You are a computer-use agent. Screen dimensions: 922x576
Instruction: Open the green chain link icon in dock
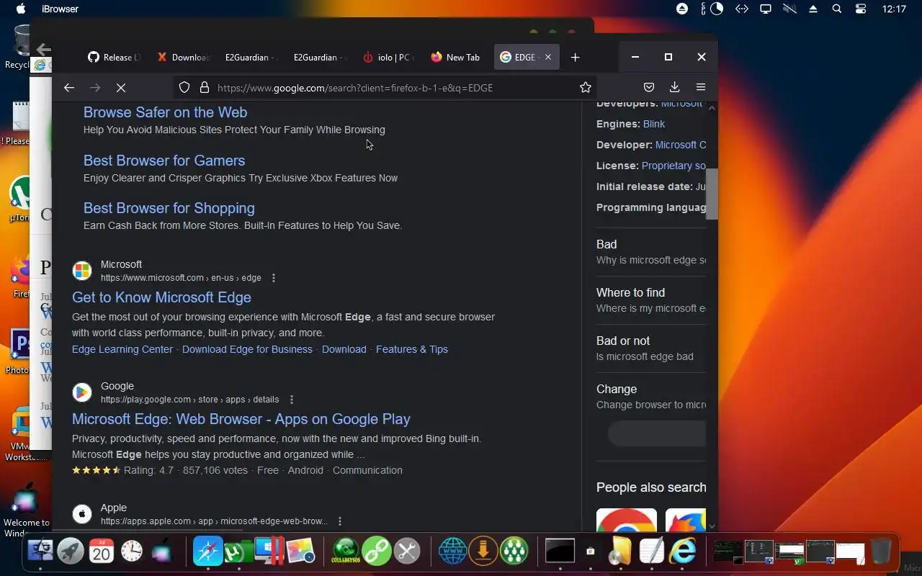pos(377,552)
